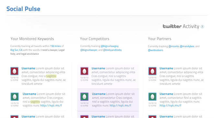This screenshot has height=118, width=214.
Task: Open the nyti.ms link in Partners tweet
Action: (x=171, y=105)
